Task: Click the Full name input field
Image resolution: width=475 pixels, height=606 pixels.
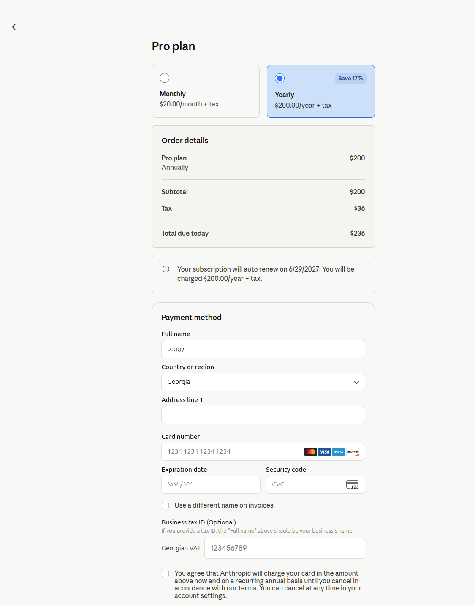Action: coord(263,349)
